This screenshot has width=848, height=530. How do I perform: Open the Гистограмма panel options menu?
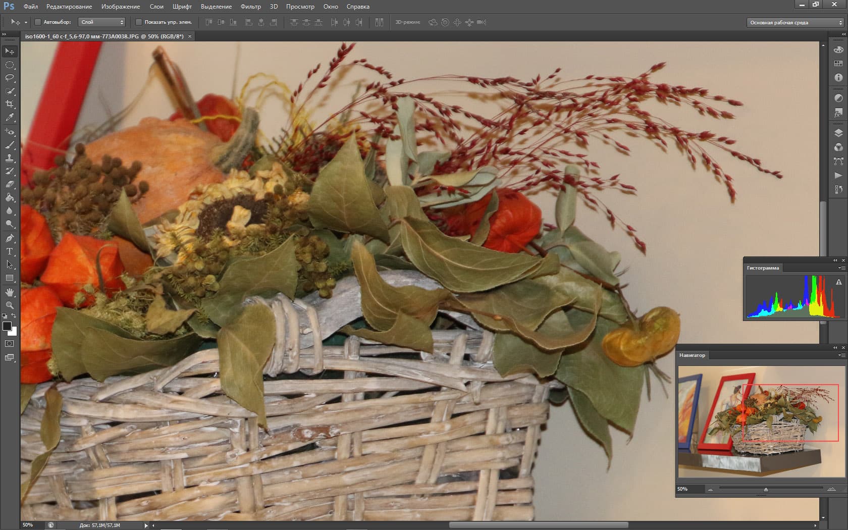click(841, 268)
